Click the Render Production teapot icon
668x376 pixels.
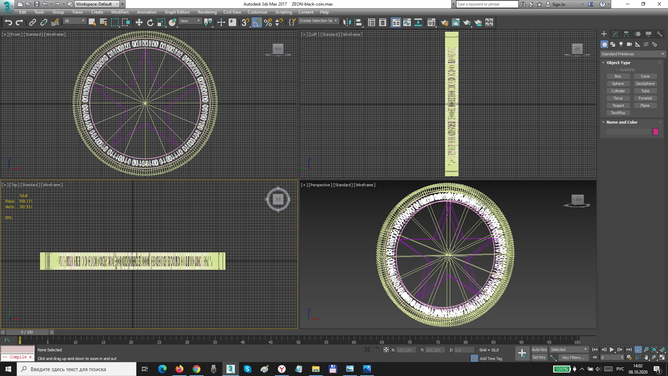[x=467, y=23]
